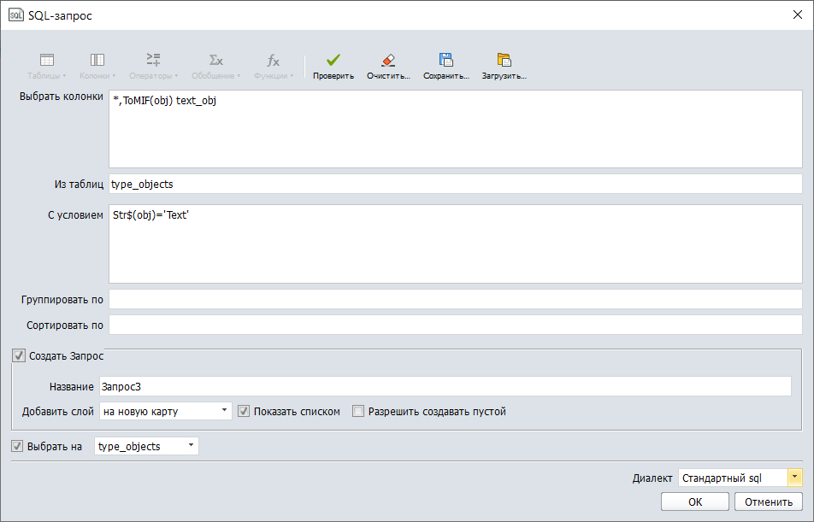
Task: Open the Функции fx toolbar menu
Action: (x=273, y=65)
